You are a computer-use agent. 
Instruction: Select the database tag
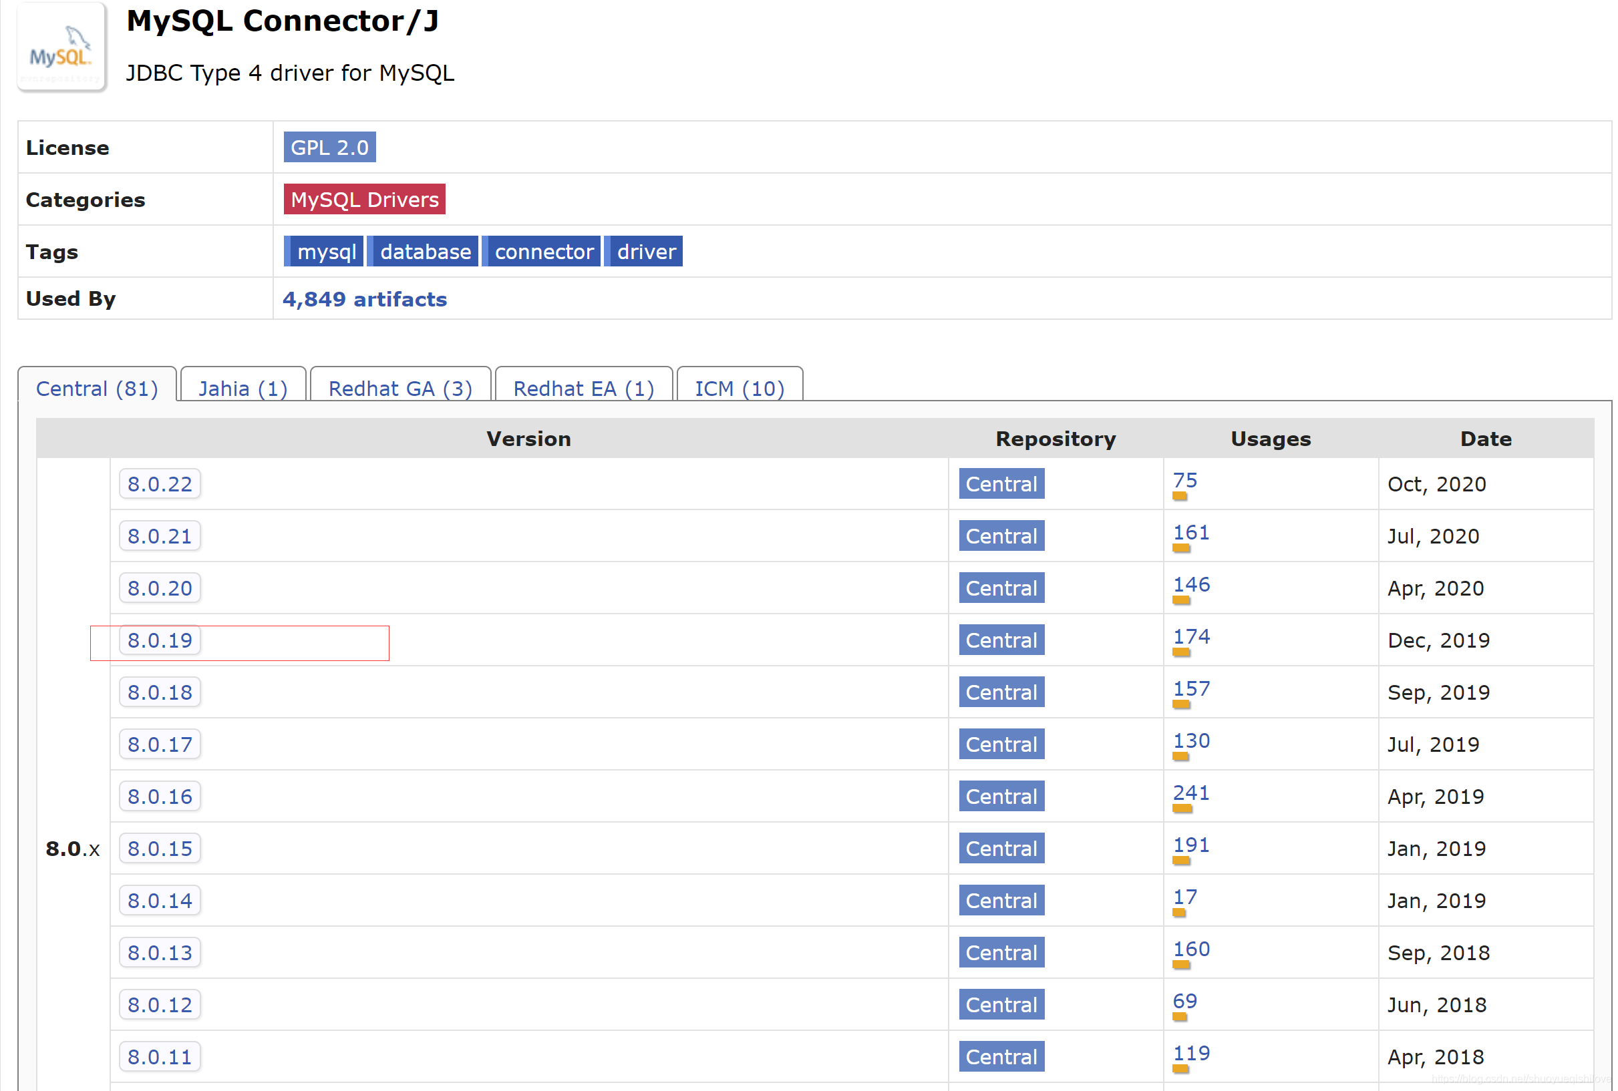pyautogui.click(x=425, y=251)
